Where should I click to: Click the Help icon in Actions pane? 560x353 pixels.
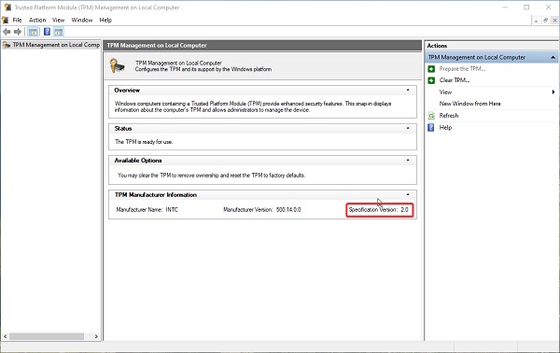tap(431, 128)
